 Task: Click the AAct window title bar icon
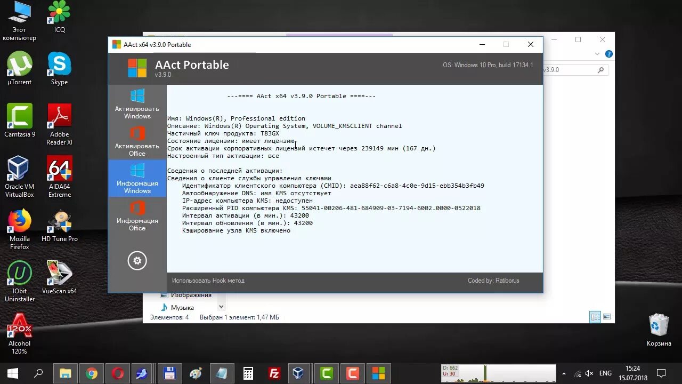pyautogui.click(x=117, y=44)
